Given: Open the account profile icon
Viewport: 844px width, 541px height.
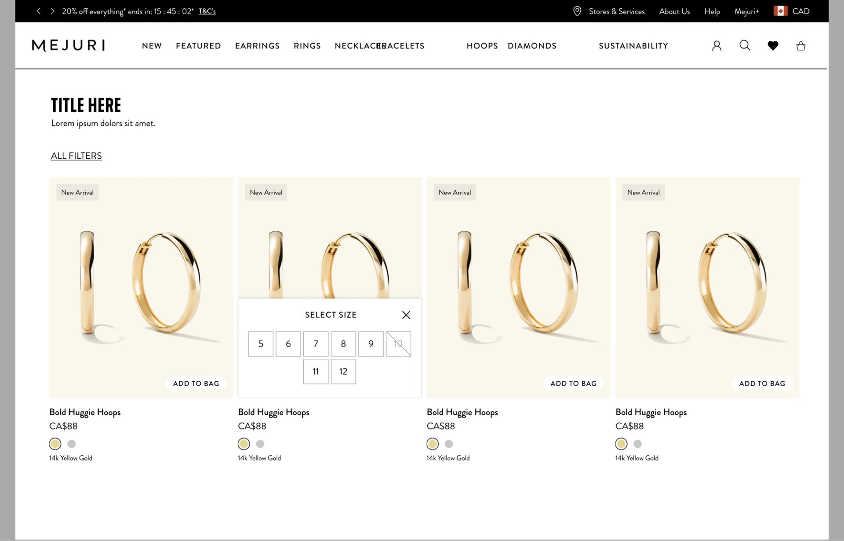Looking at the screenshot, I should (717, 46).
